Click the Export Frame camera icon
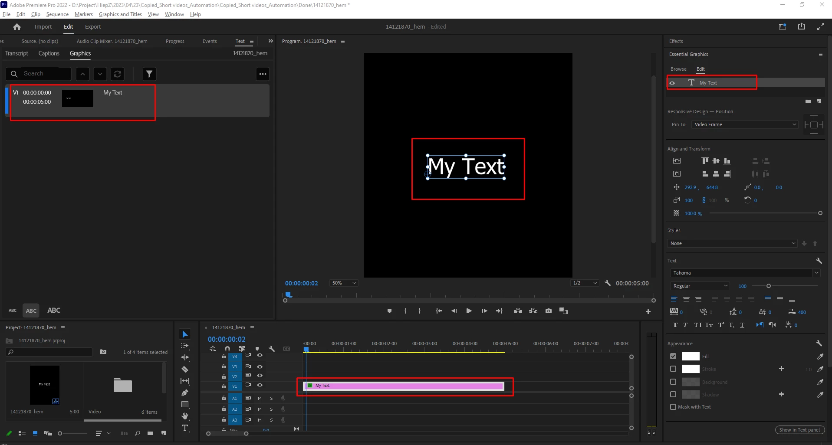This screenshot has width=832, height=445. click(x=549, y=311)
